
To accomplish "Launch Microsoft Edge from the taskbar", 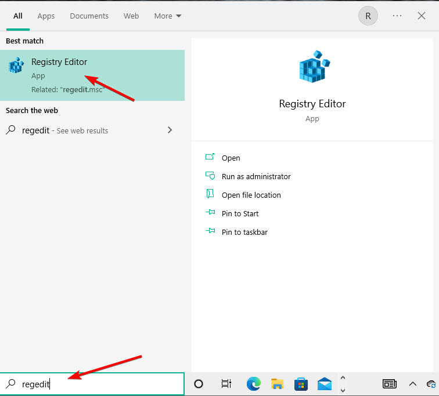I will point(254,384).
